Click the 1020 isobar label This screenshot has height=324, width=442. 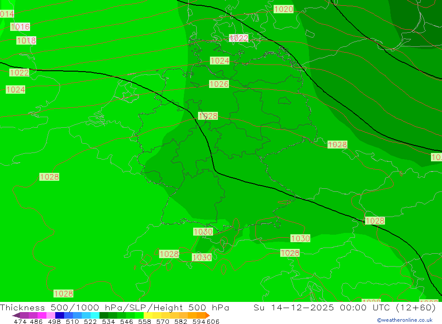[284, 9]
